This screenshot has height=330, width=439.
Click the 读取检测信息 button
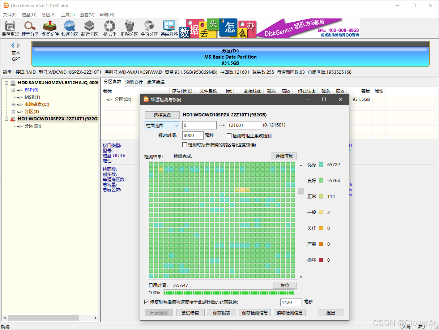pyautogui.click(x=290, y=313)
